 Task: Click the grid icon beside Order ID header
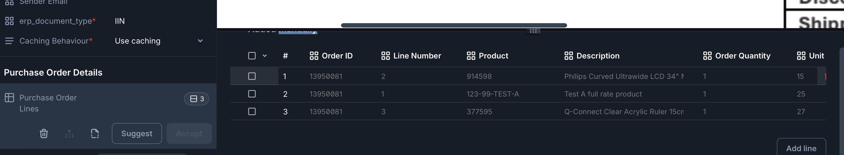click(314, 56)
